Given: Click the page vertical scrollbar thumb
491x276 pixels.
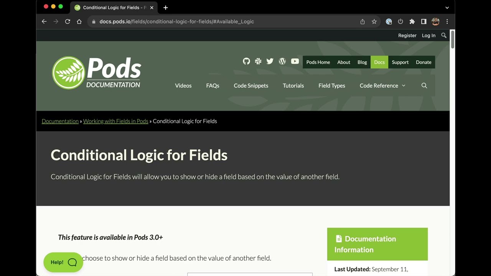Looking at the screenshot, I should coord(452,39).
